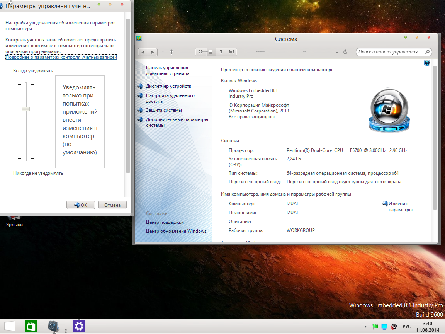This screenshot has width=445, height=334.
Task: Click the Windows logo orb image
Action: [x=389, y=110]
